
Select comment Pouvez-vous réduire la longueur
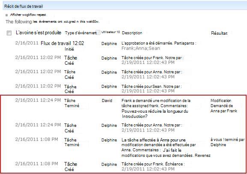155,114
